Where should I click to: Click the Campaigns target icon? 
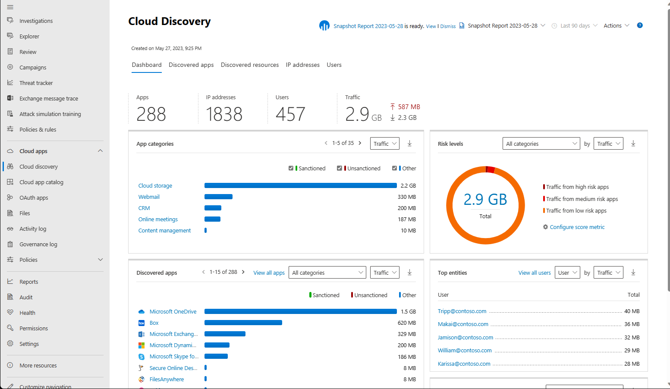pyautogui.click(x=10, y=67)
